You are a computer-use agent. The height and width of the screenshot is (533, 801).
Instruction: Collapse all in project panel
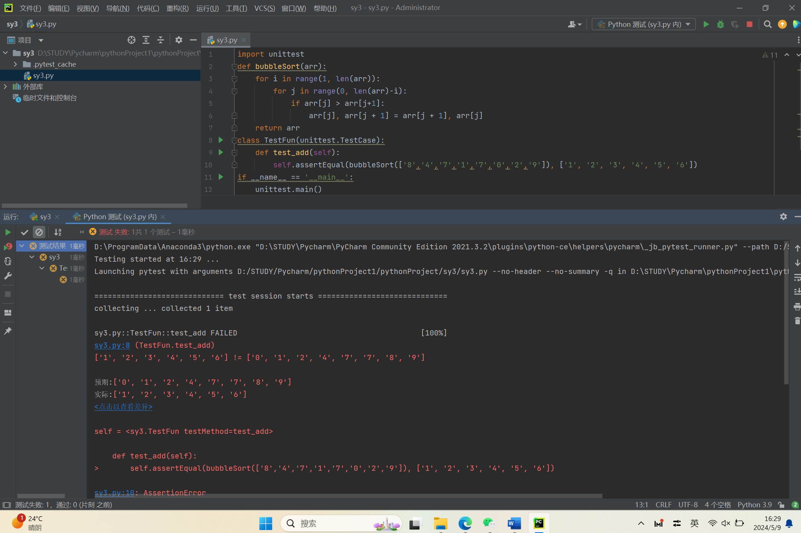pos(161,40)
